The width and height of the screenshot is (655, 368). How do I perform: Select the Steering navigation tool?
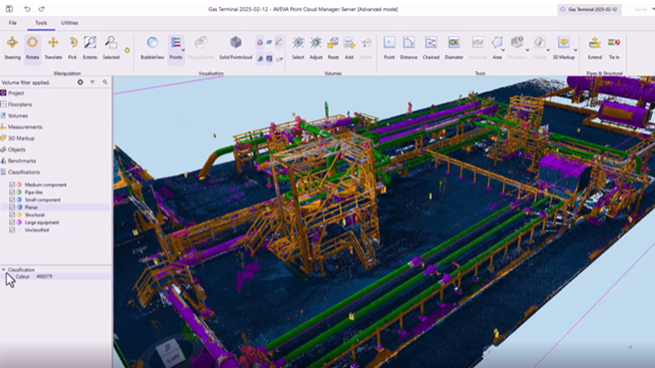click(x=12, y=47)
